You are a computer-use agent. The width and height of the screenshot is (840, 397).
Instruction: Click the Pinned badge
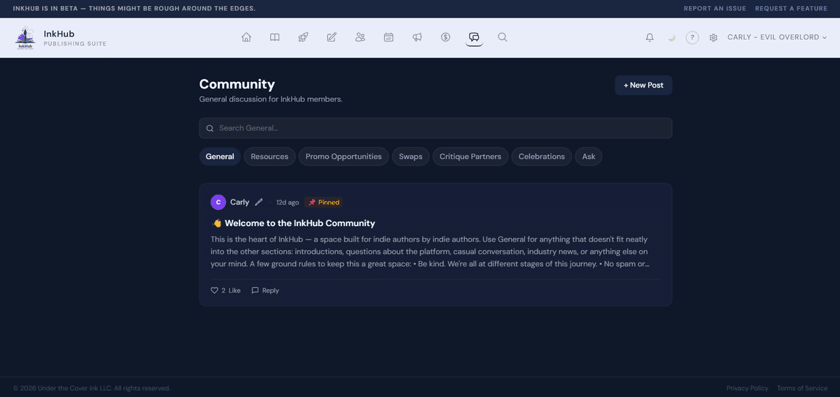323,202
